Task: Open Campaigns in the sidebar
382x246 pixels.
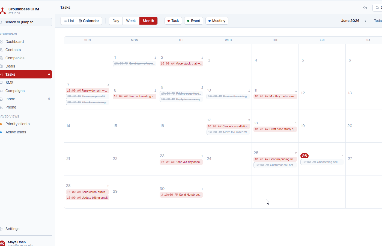Action: coord(26,91)
